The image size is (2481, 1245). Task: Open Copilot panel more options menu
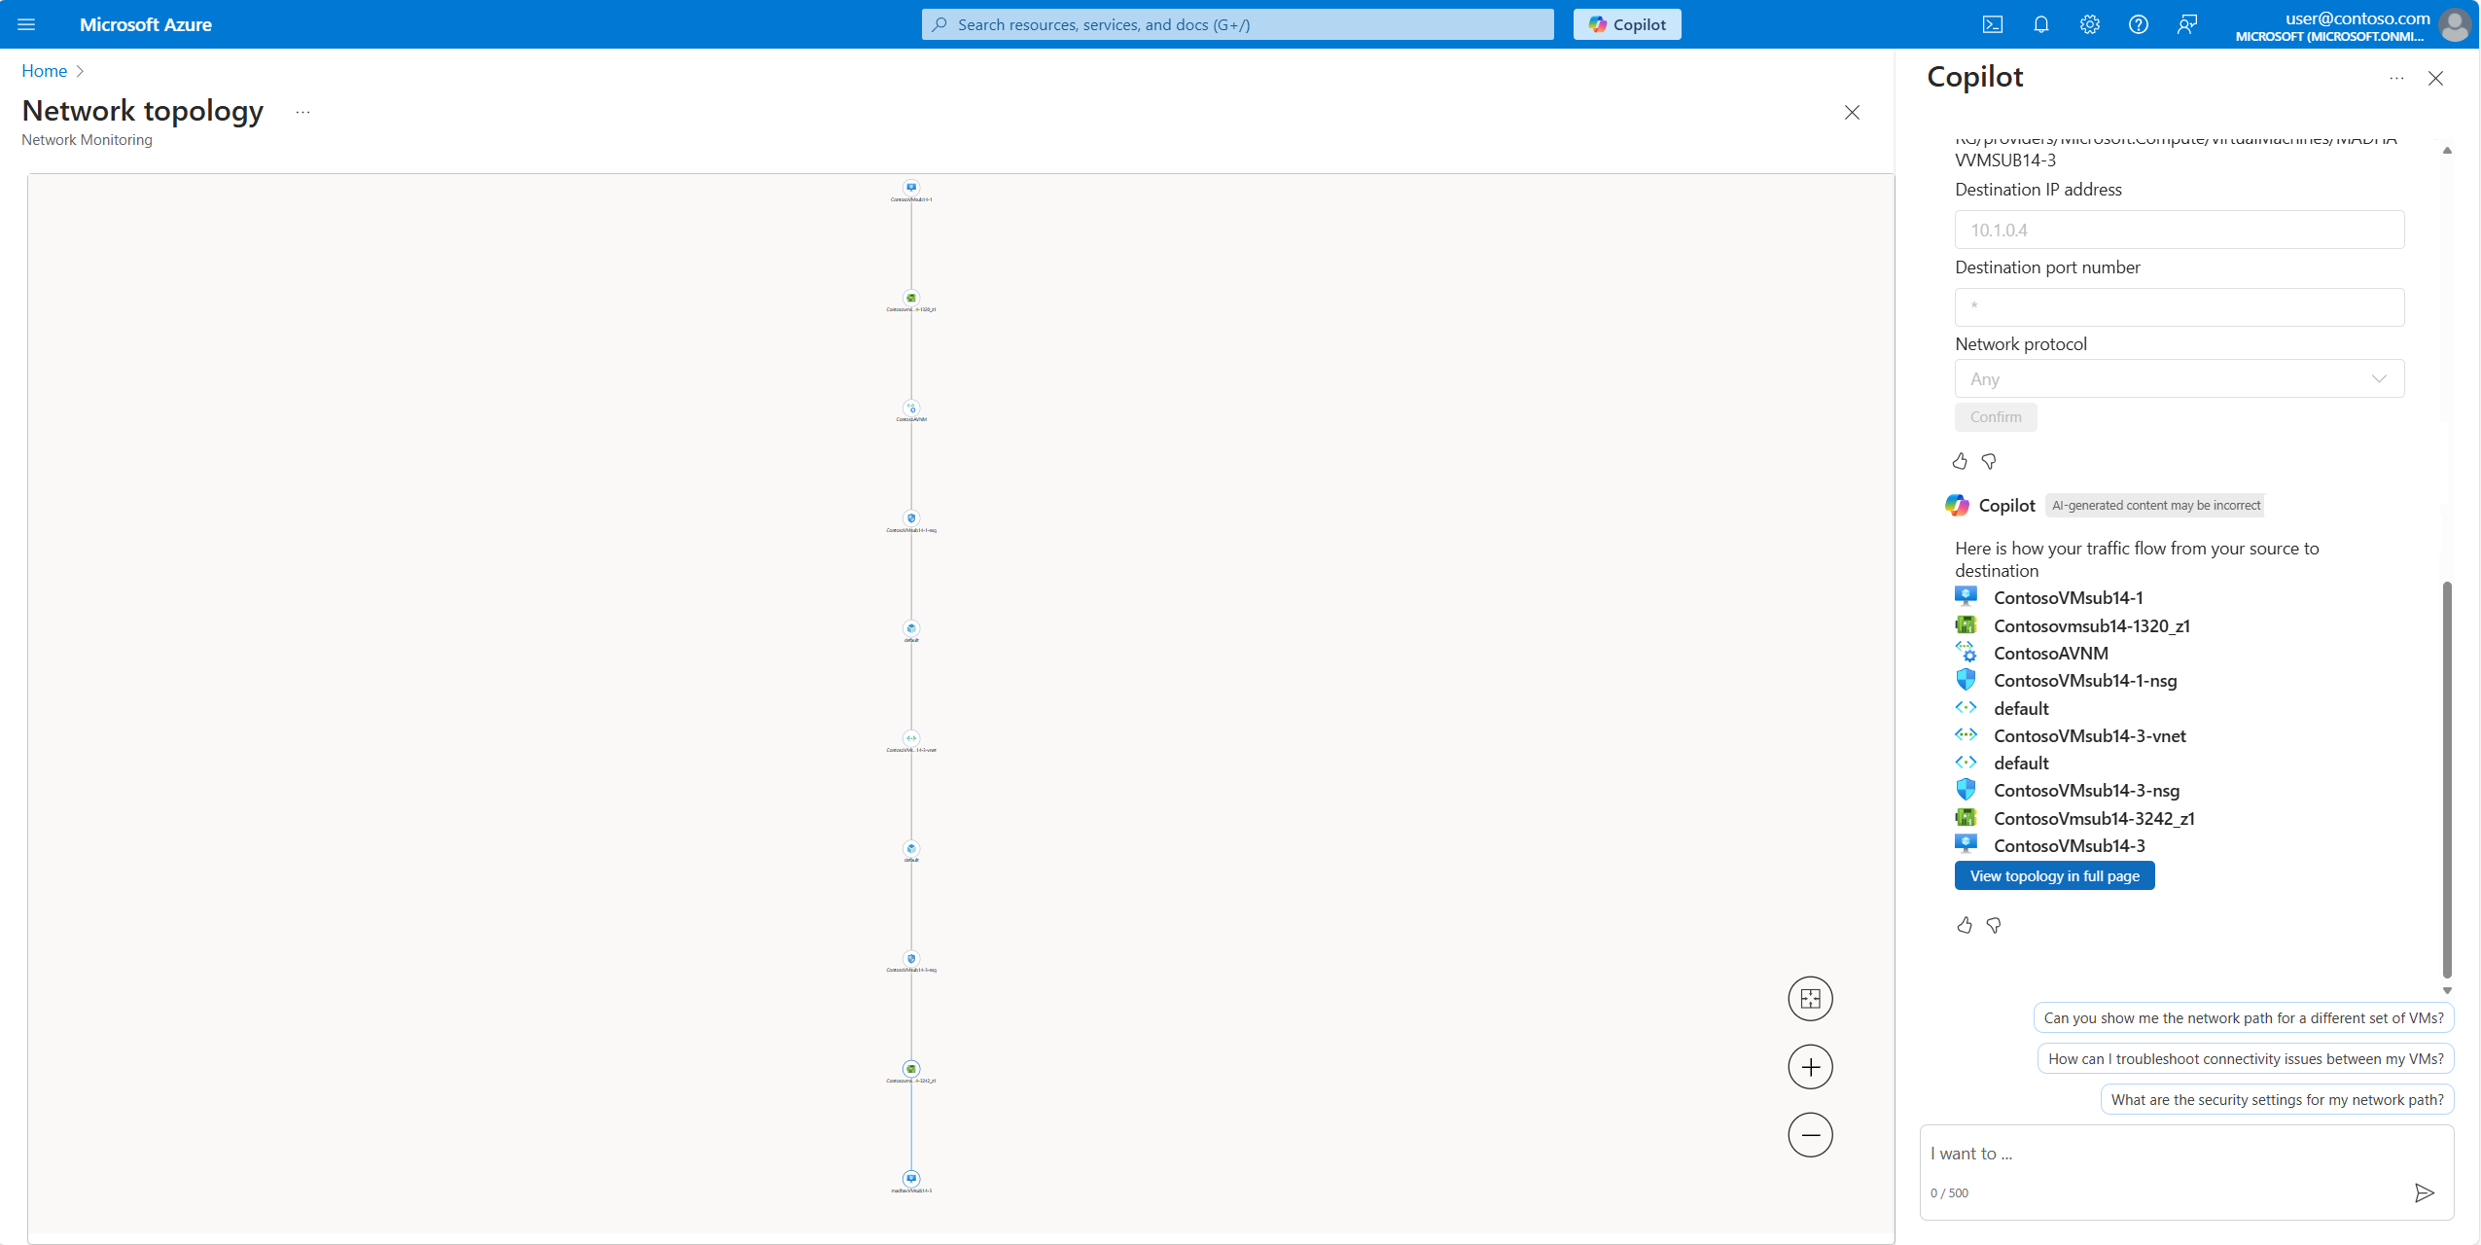pos(2396,78)
